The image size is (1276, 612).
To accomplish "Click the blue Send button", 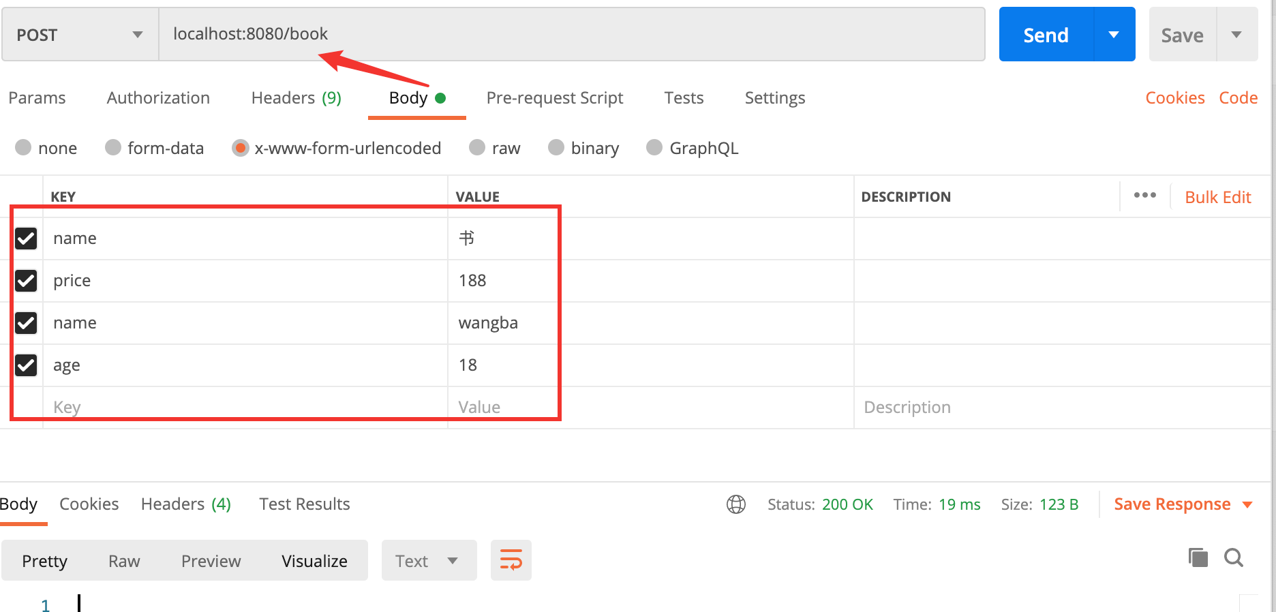I will coord(1046,35).
